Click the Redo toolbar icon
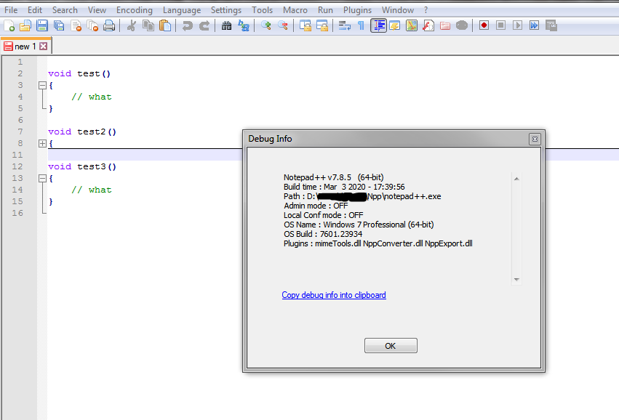The width and height of the screenshot is (619, 420). click(x=204, y=25)
